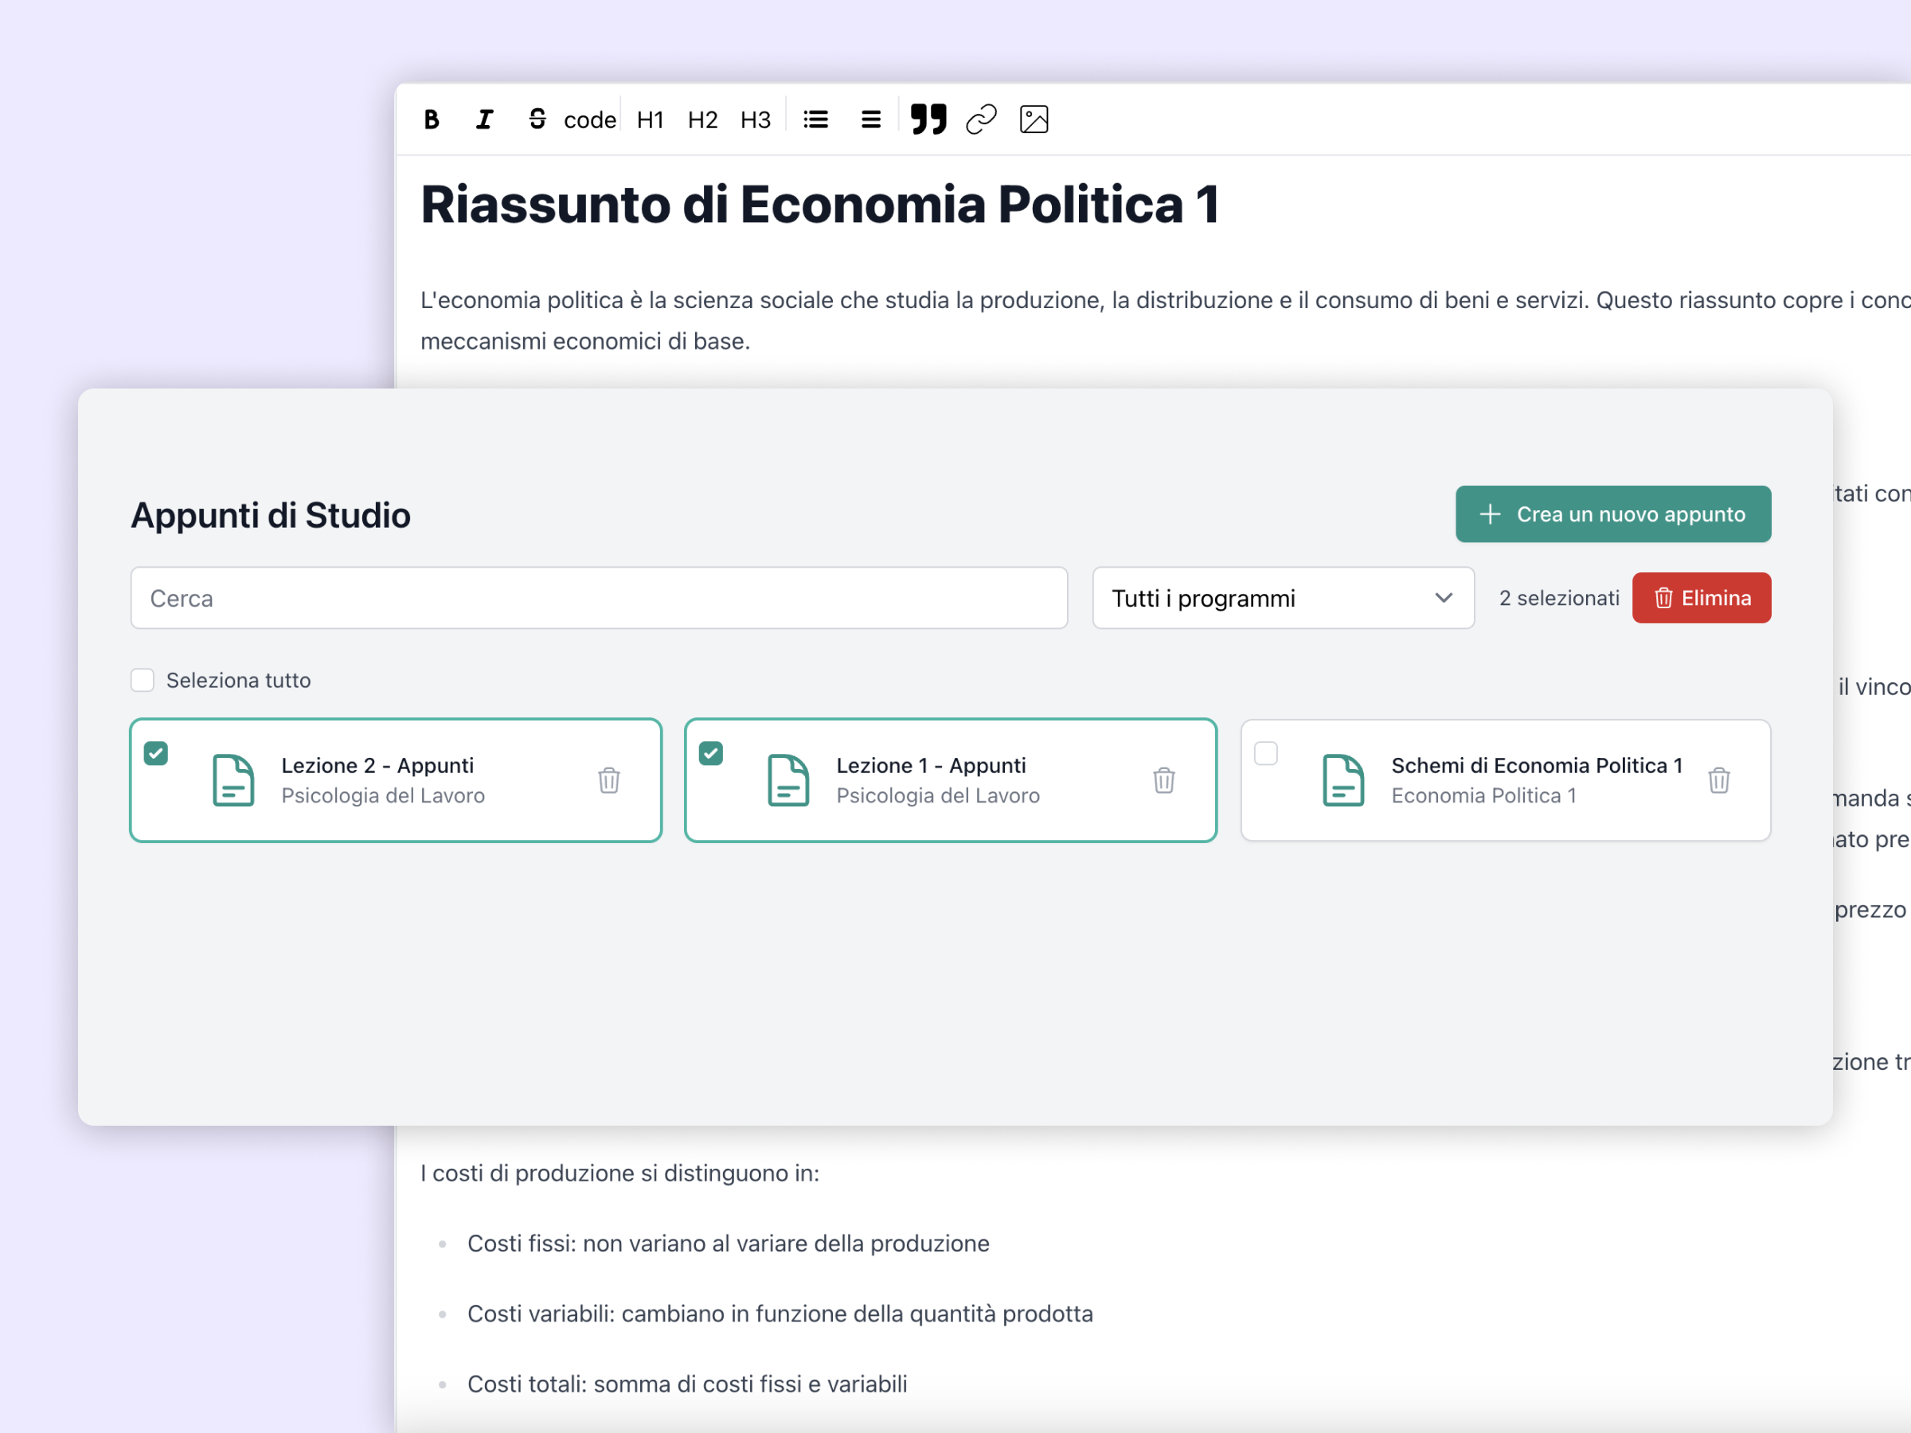
Task: Insert an ordered list
Action: tap(871, 119)
